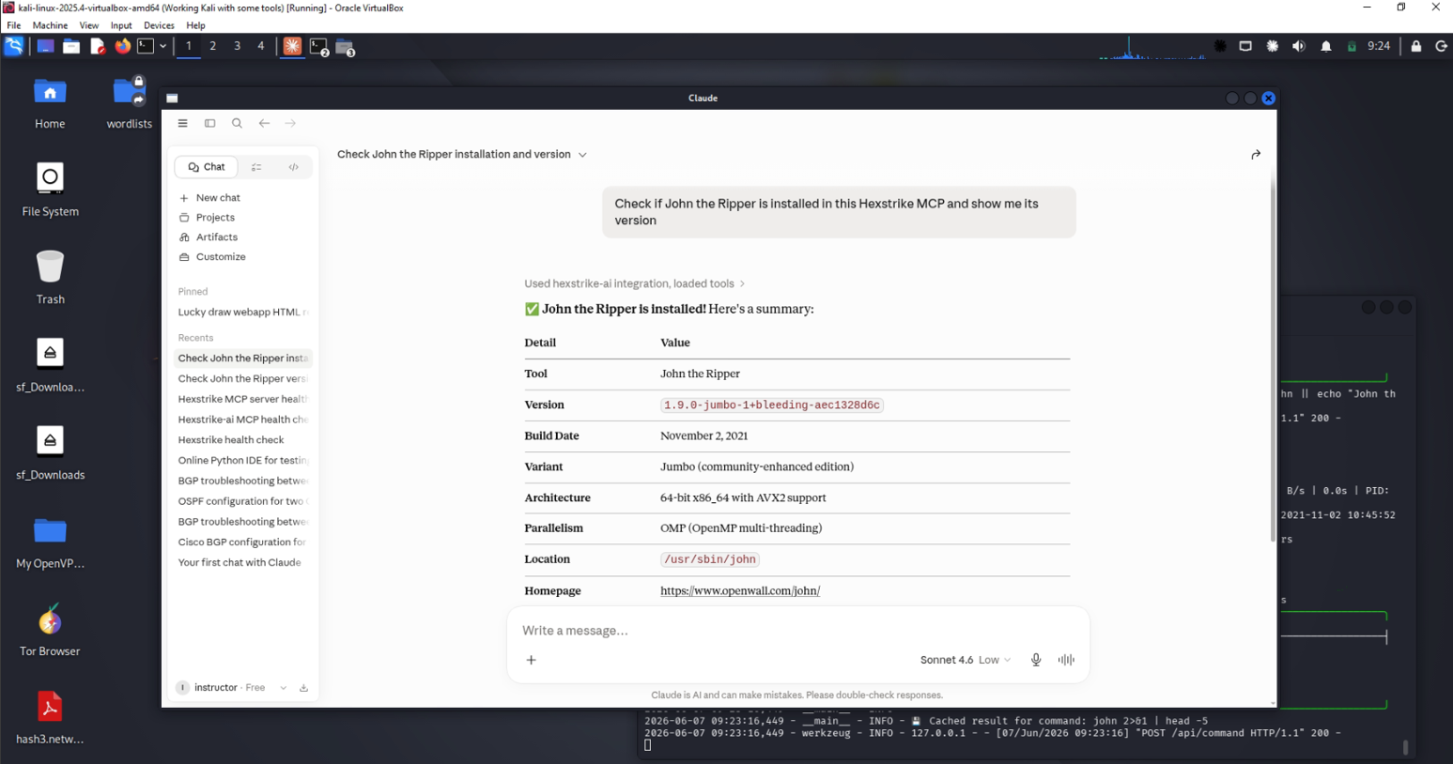This screenshot has width=1453, height=764.
Task: Switch to workspace 4
Action: pyautogui.click(x=261, y=46)
